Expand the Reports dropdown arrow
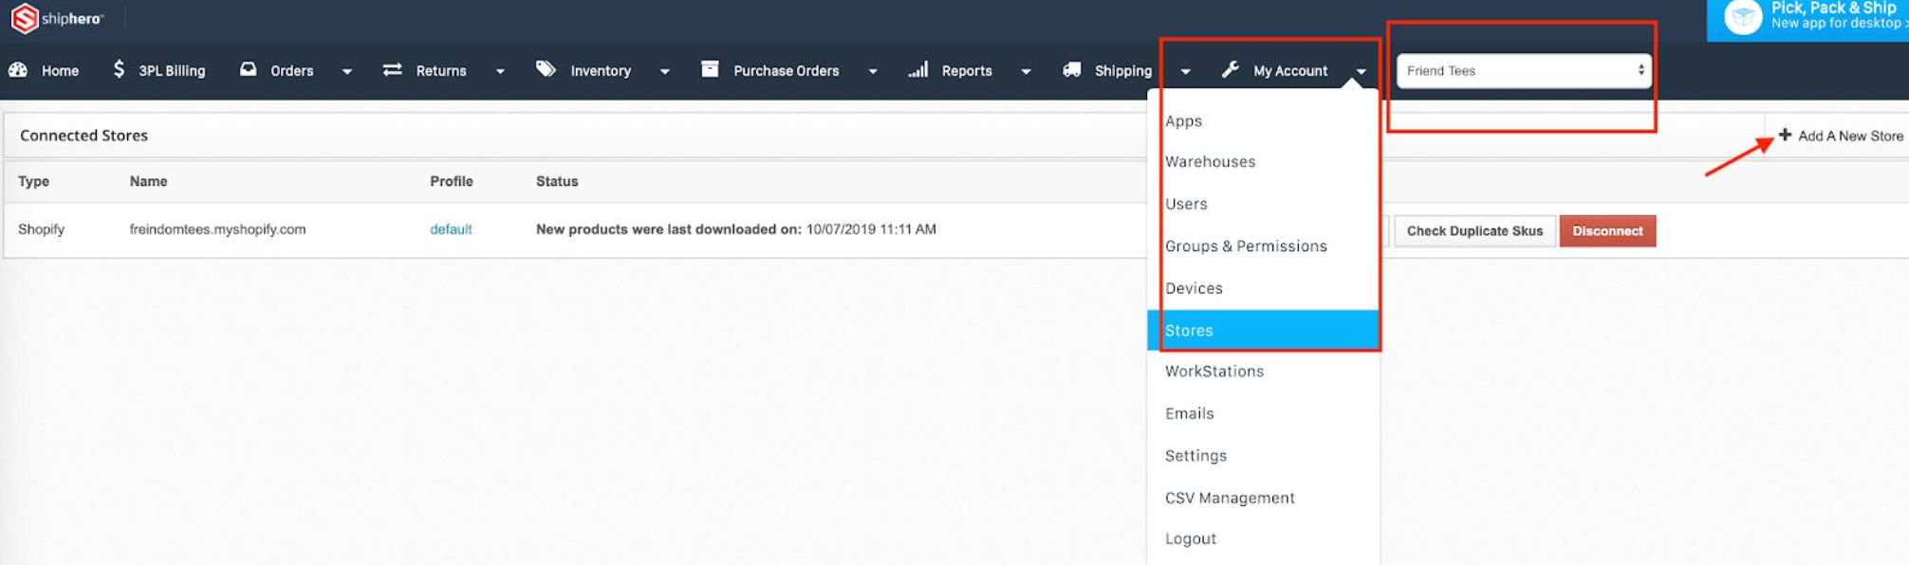Screen dimensions: 1909x565 click(x=1026, y=71)
